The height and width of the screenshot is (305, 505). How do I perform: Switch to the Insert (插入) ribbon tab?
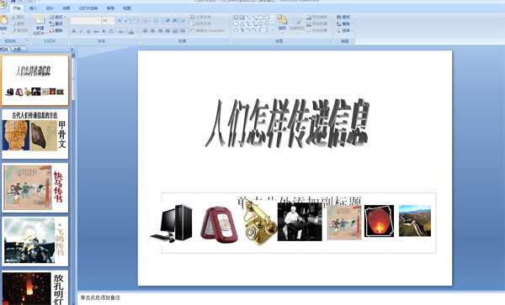click(x=33, y=8)
